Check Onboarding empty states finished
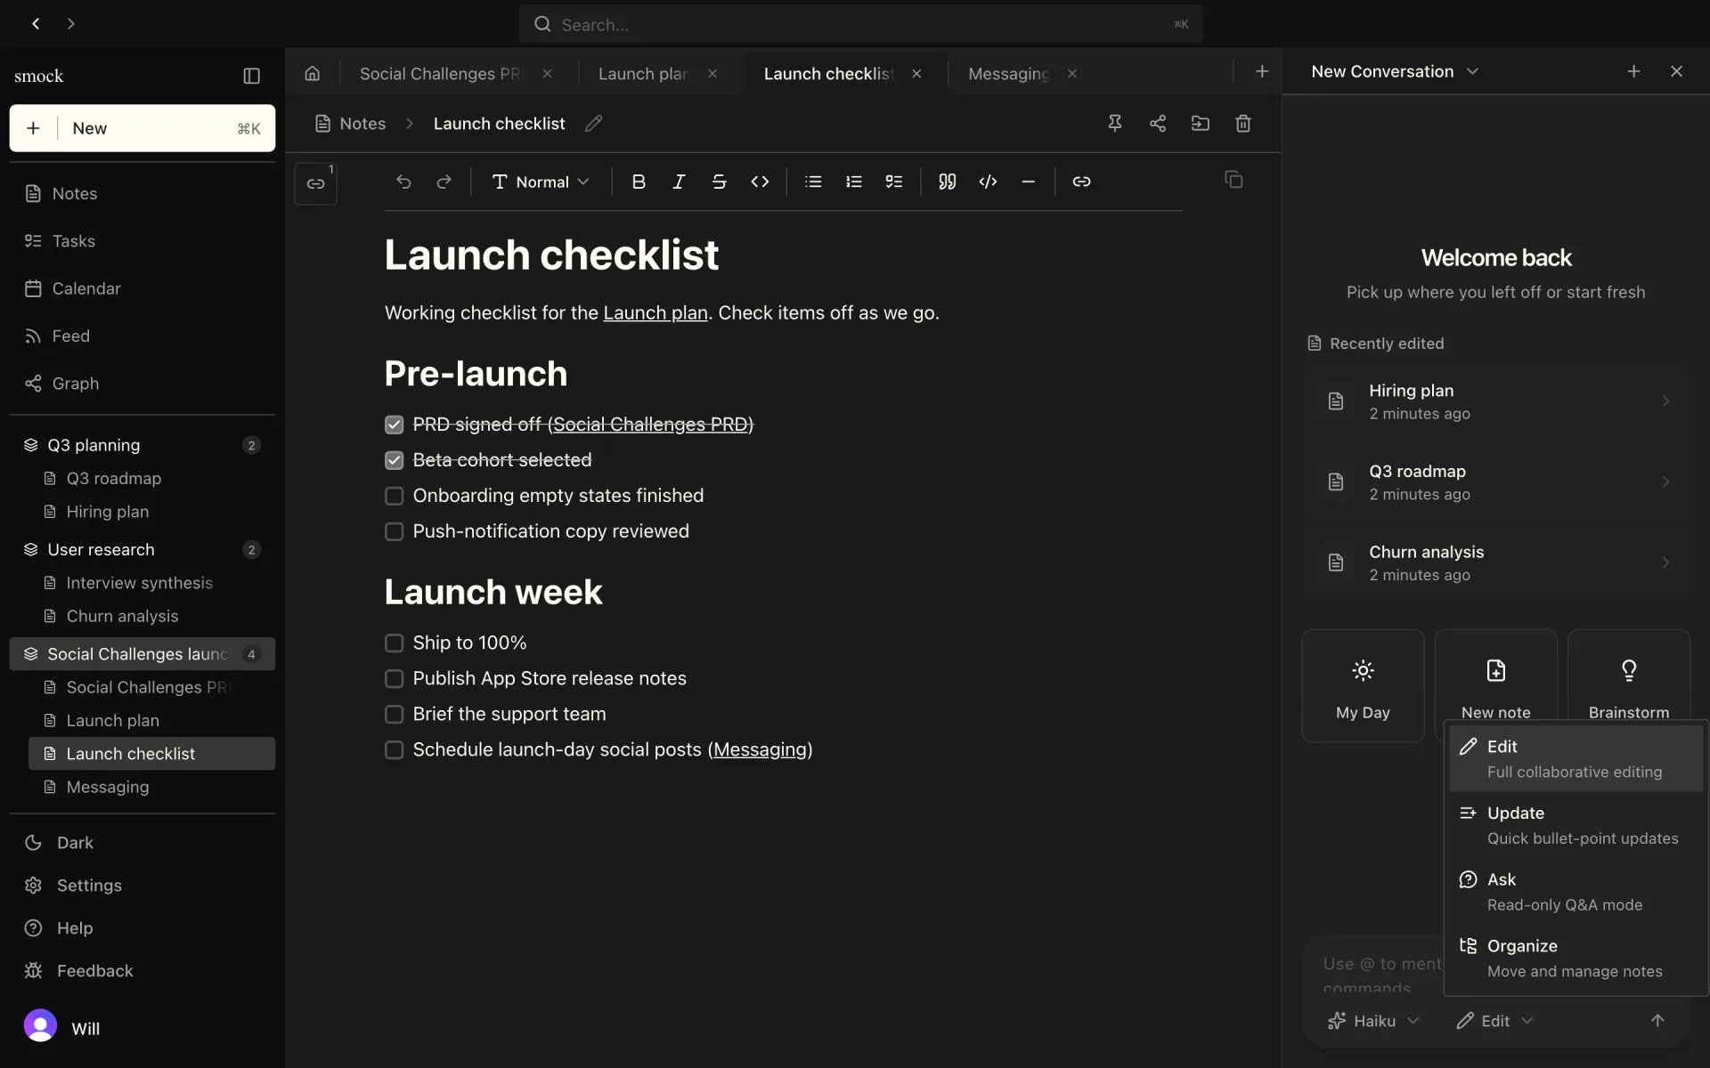Screen dimensions: 1710x1068 click(394, 496)
